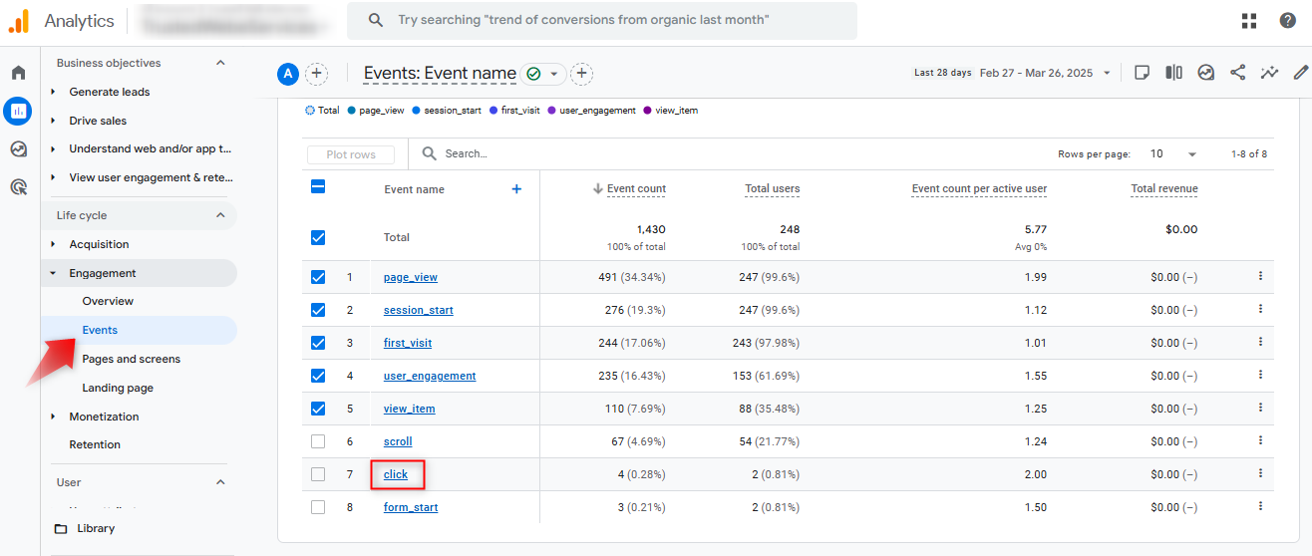
Task: Open report title status dropdown
Action: coord(543,74)
